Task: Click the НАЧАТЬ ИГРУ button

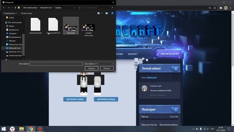Action: pyautogui.click(x=170, y=54)
